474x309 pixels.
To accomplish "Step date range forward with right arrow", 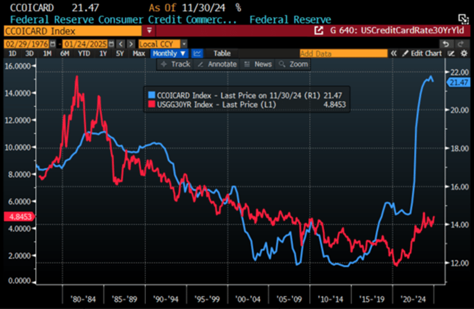I will tap(131, 44).
